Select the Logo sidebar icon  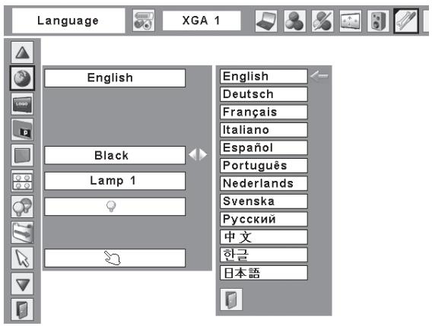22,104
